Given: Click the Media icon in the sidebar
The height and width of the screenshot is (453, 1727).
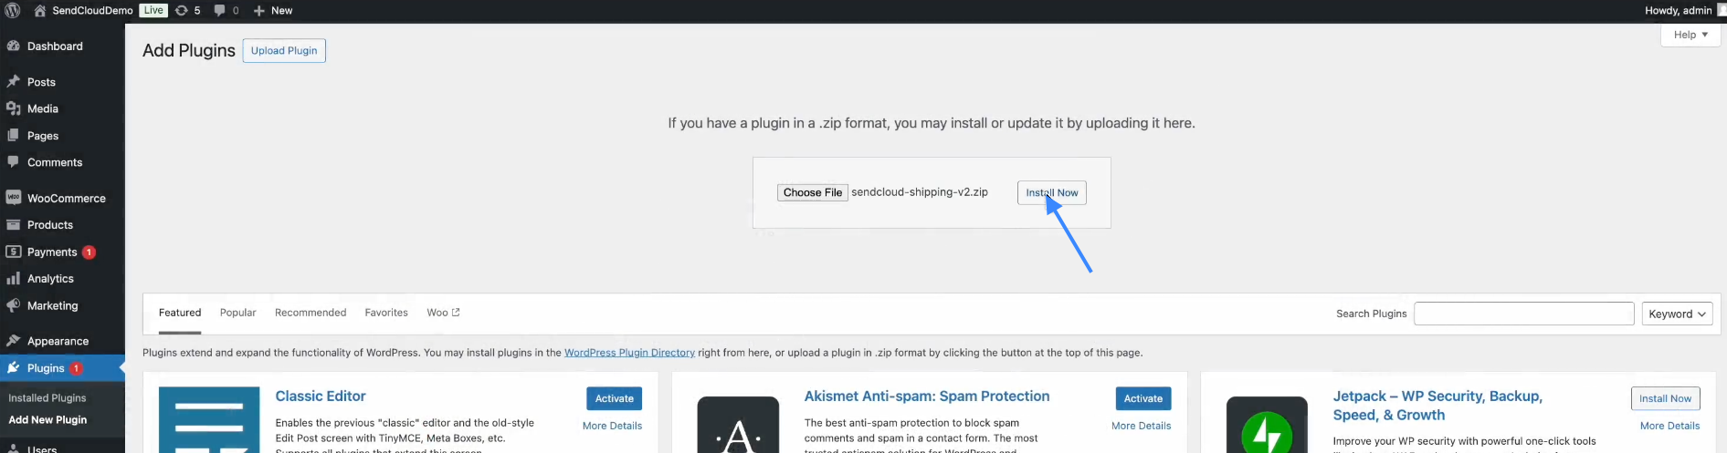Looking at the screenshot, I should (x=14, y=108).
